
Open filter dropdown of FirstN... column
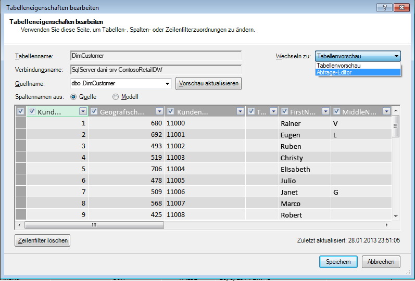click(325, 111)
